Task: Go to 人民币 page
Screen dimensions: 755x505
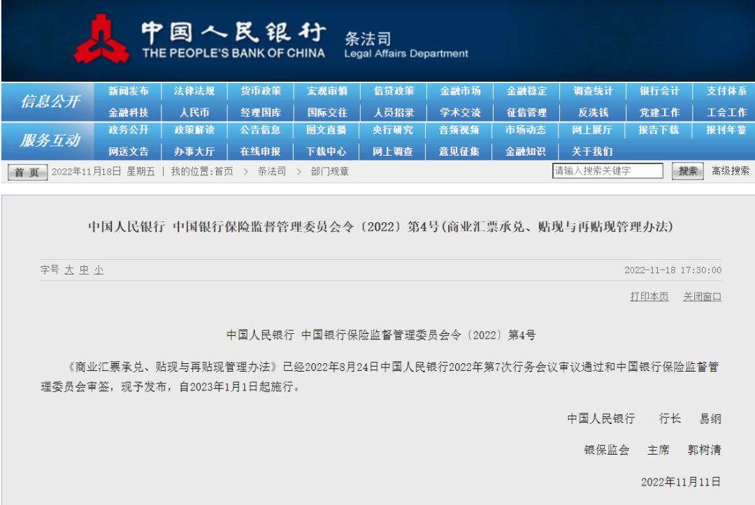Action: point(194,112)
